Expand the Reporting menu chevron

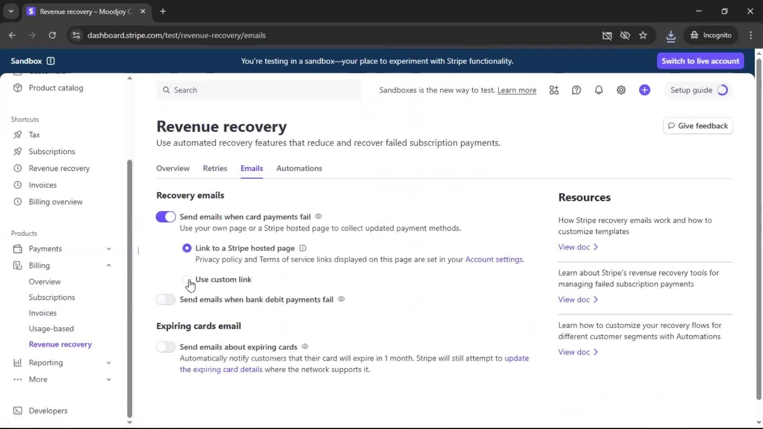(108, 363)
